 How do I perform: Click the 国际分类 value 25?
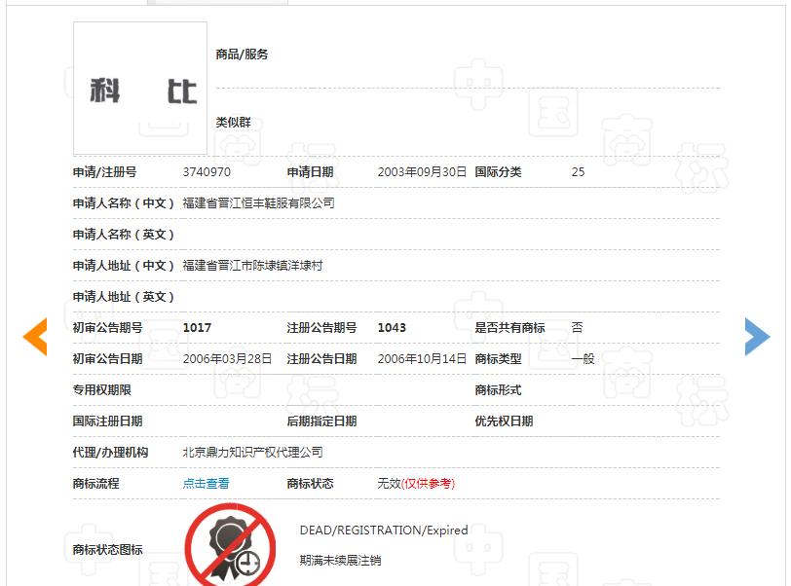pos(578,171)
